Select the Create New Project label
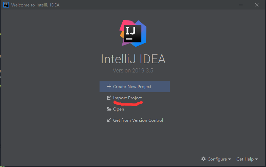Screen dimensions: 266x167 coord(132,87)
